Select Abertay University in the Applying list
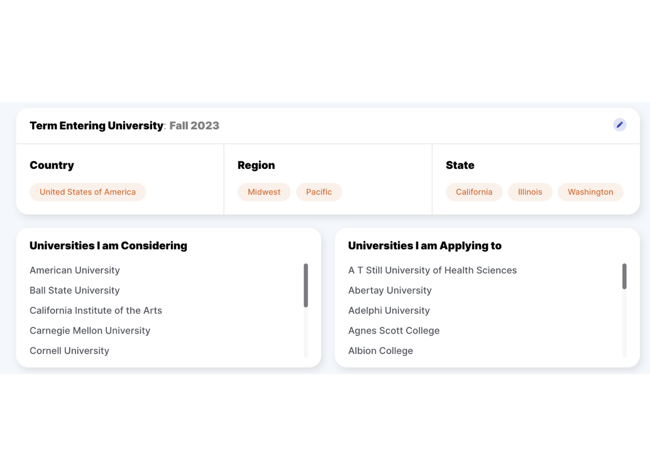The width and height of the screenshot is (650, 476). point(390,290)
